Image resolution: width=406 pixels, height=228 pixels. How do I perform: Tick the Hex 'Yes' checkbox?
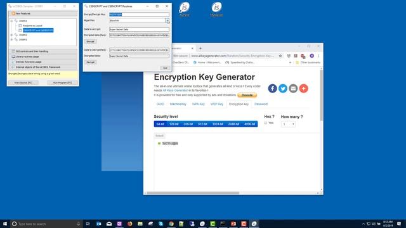pos(265,123)
